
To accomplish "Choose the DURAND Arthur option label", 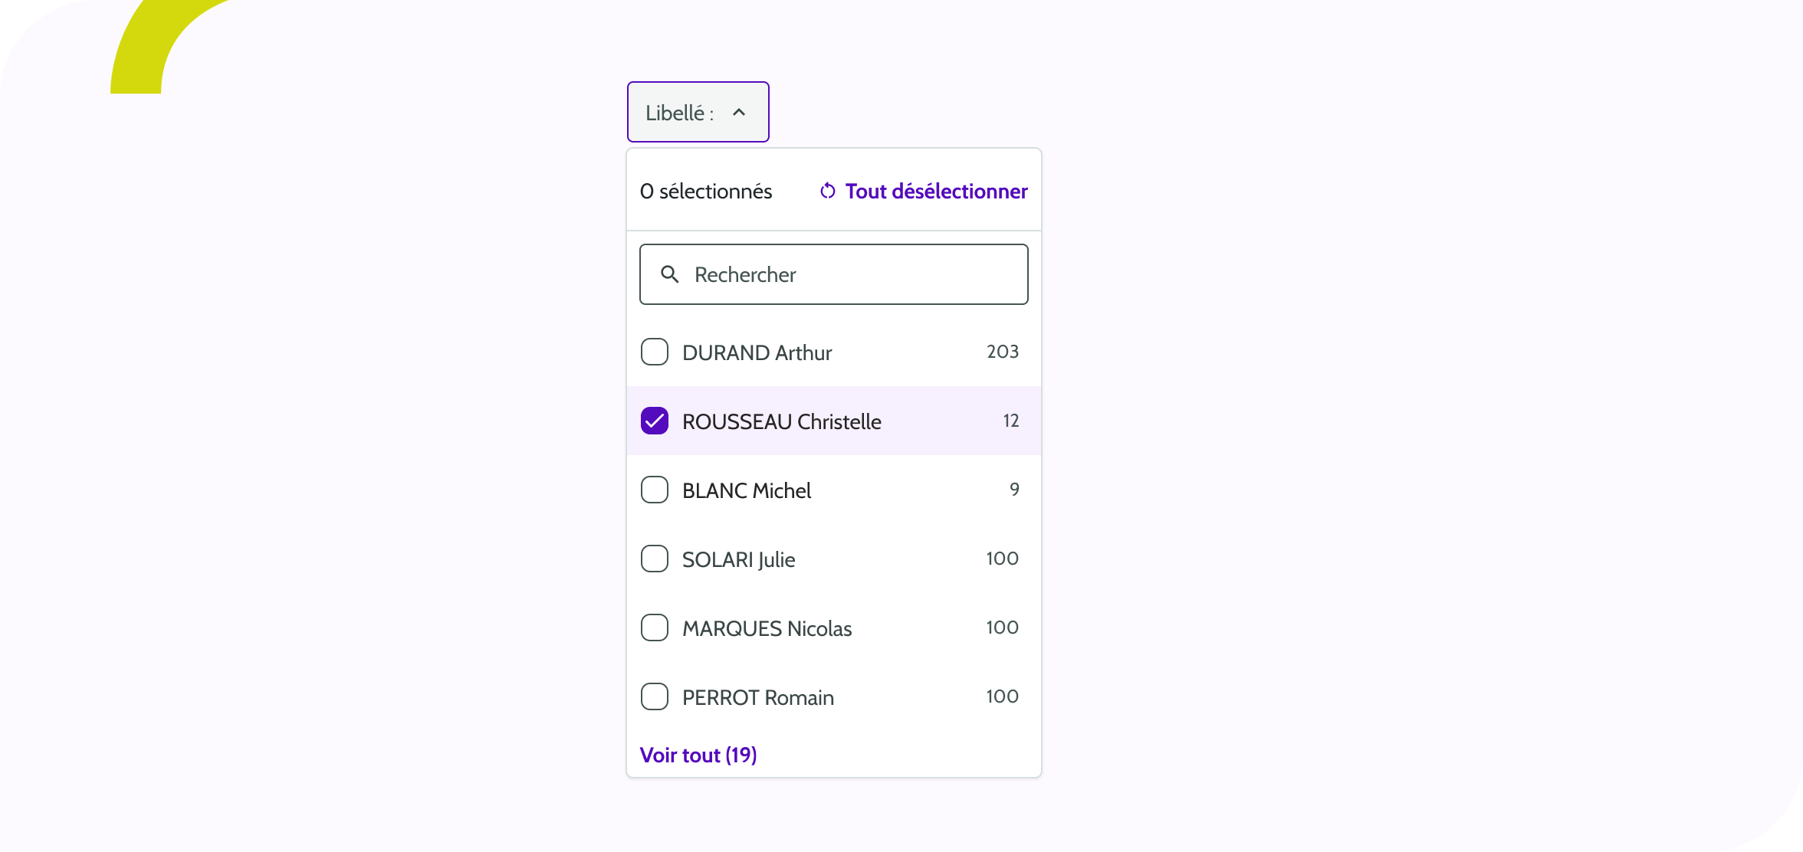I will point(757,352).
